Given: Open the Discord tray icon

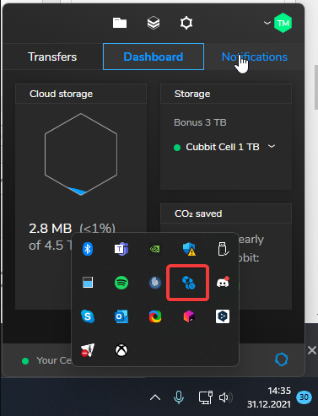Looking at the screenshot, I should point(223,283).
